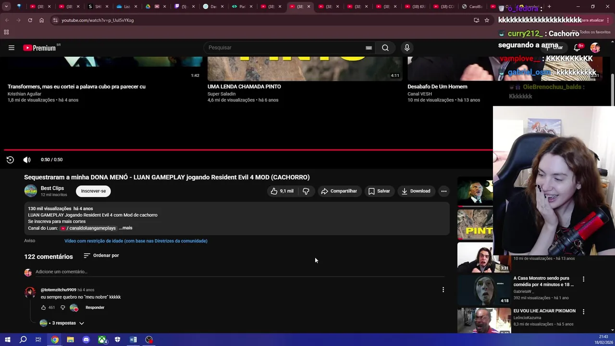The image size is (615, 346).
Task: Open the Kristhian Aguilar channel name
Action: pos(25,94)
